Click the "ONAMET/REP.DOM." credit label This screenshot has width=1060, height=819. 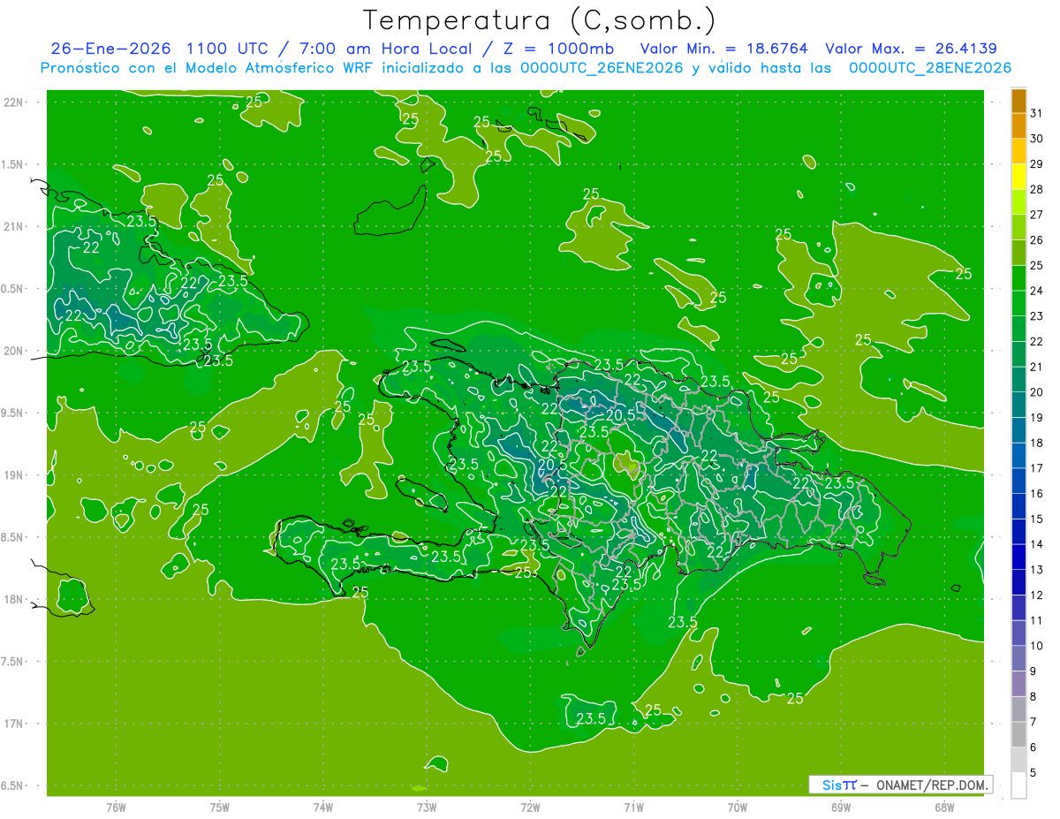coord(932,785)
